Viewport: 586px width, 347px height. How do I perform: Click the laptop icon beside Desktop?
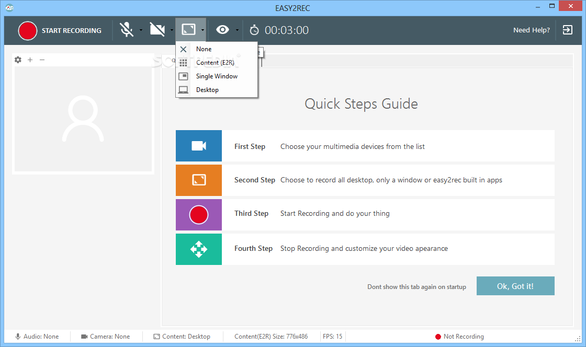[183, 89]
